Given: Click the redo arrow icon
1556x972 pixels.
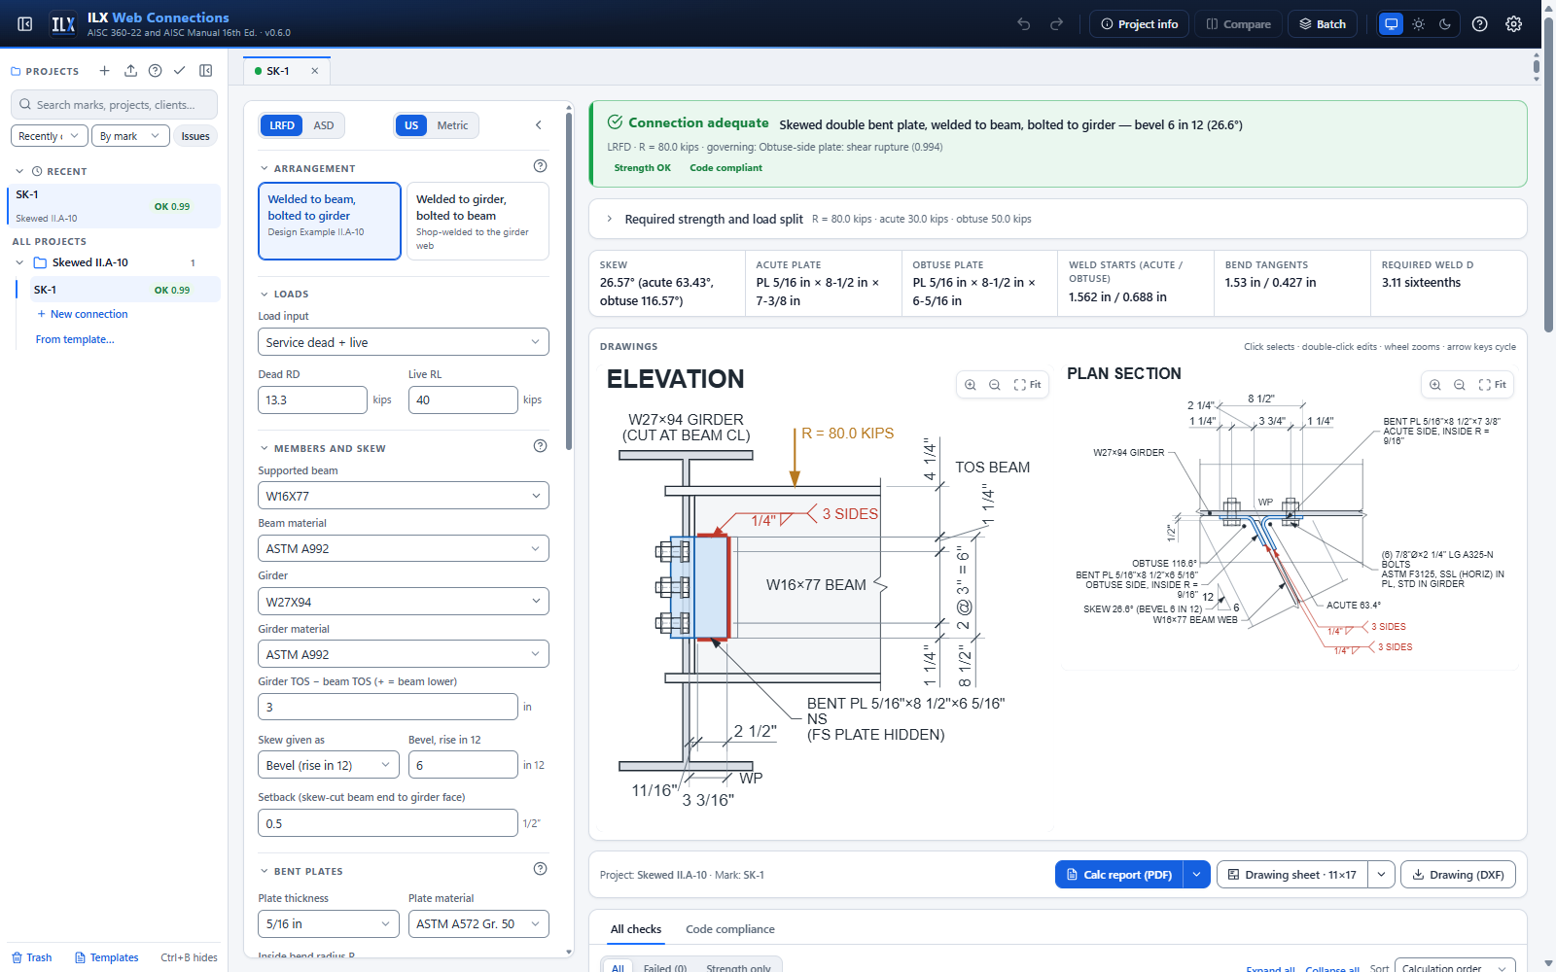Looking at the screenshot, I should 1056,24.
